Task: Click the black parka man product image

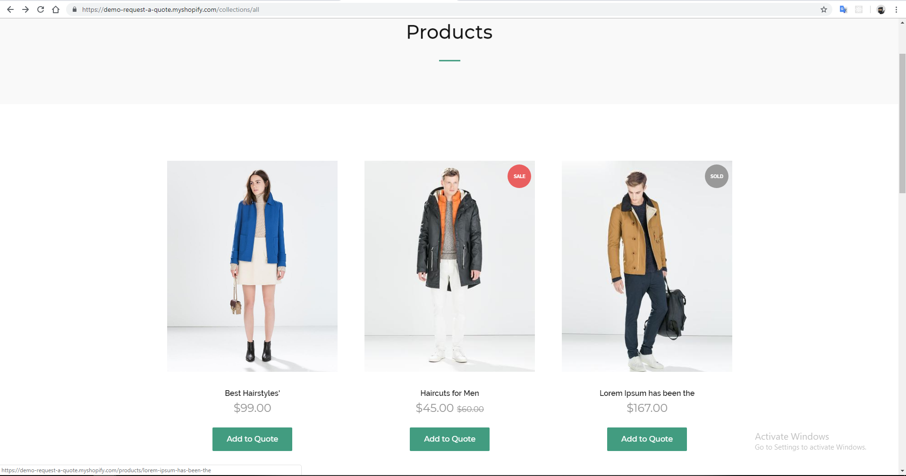Action: 449,266
